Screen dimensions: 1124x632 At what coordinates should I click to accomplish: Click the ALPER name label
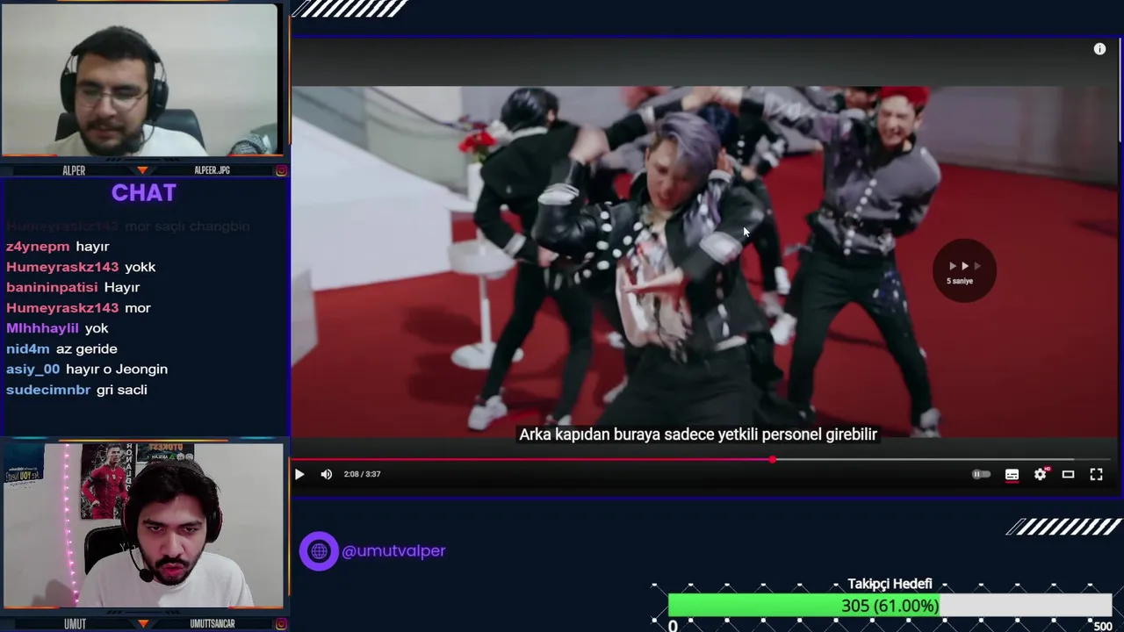point(74,170)
